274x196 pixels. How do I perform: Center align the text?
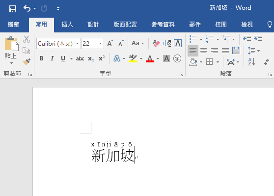(x=204, y=51)
